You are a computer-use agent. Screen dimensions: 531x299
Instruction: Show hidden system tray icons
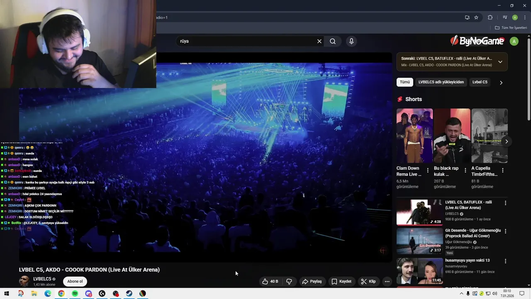[461, 294]
